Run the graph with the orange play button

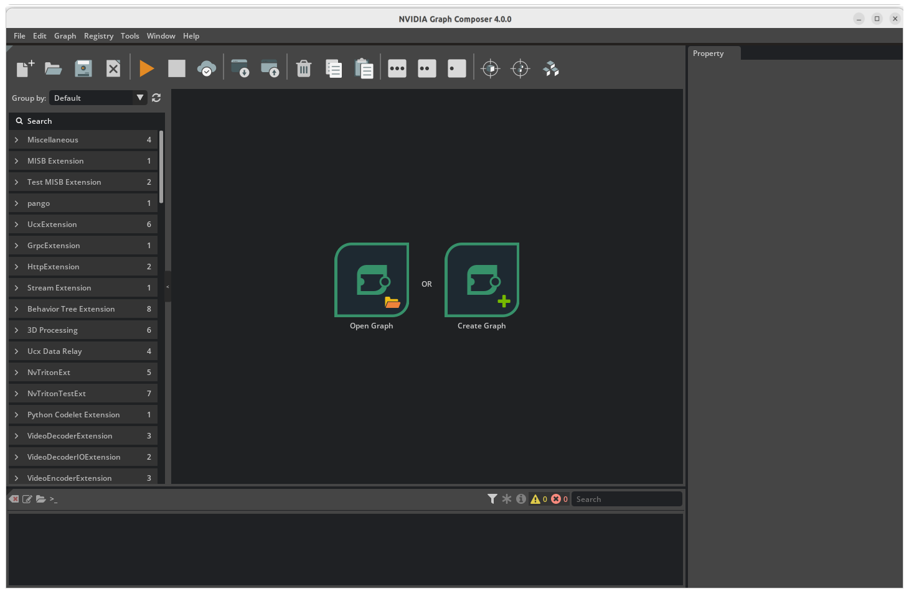click(x=147, y=68)
